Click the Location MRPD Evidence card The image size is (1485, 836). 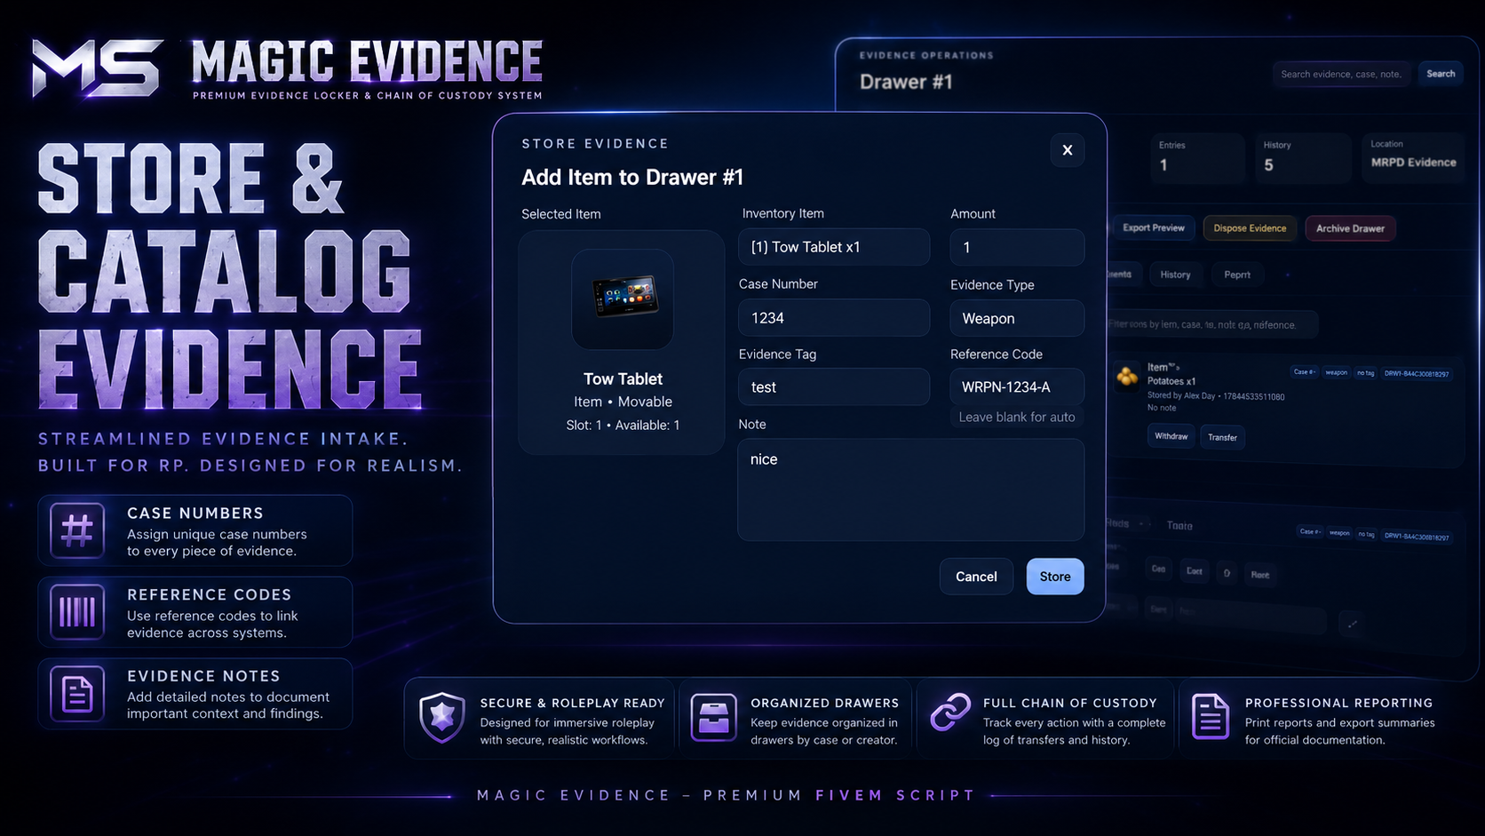[x=1412, y=157]
